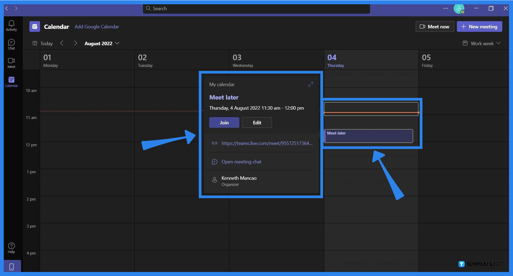513x276 pixels.
Task: Click the mobile app icon at sidebar bottom
Action: (x=11, y=266)
